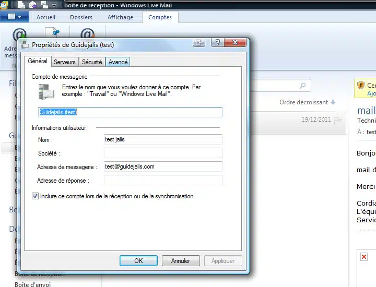Click the empty Société field
Viewport: 376px width, 287px height.
pyautogui.click(x=163, y=153)
